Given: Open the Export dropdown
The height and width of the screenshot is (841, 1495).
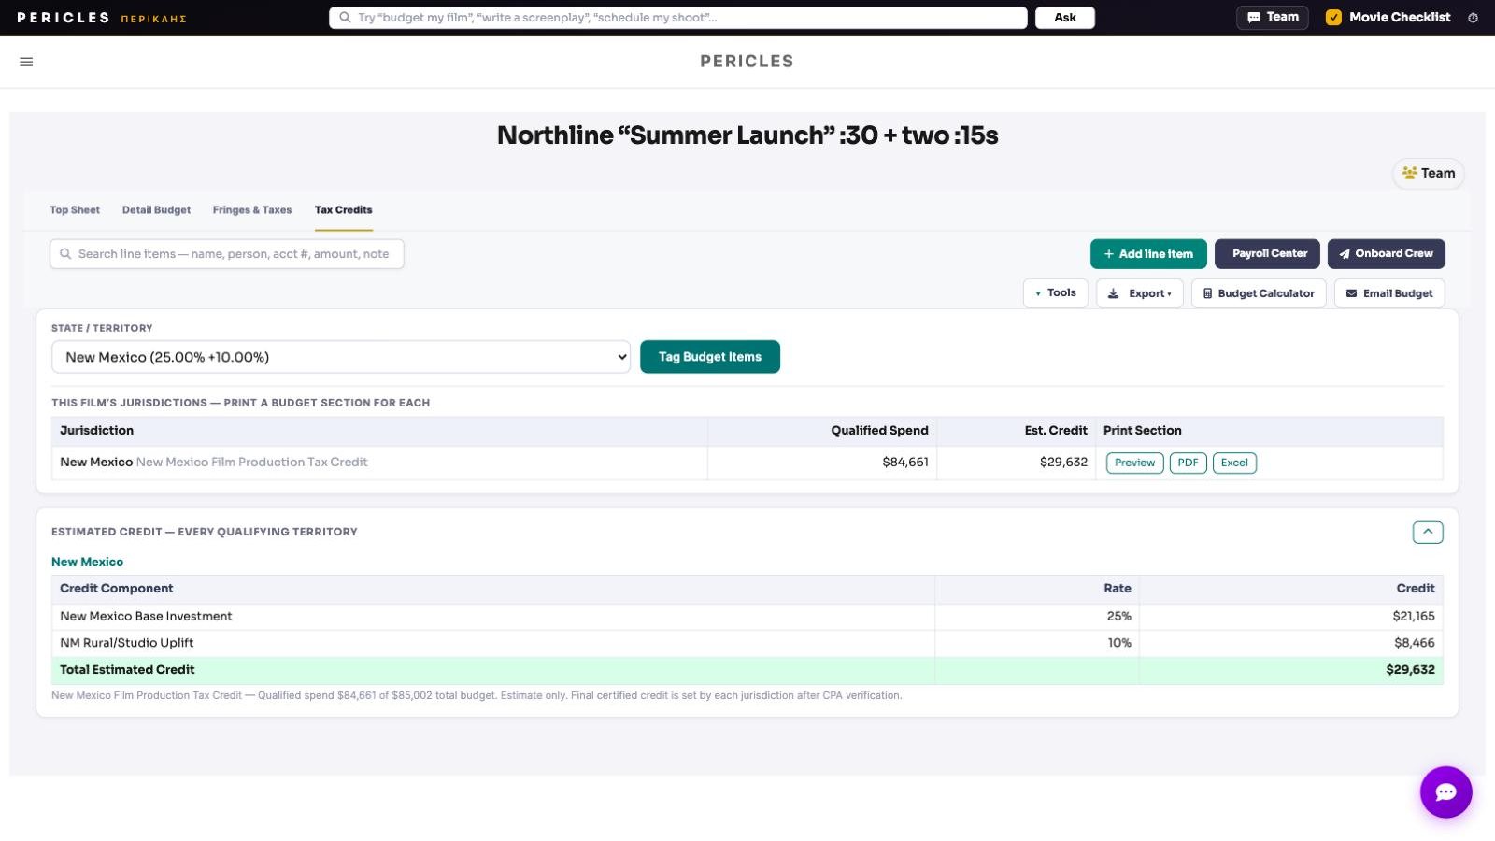Looking at the screenshot, I should pos(1140,293).
